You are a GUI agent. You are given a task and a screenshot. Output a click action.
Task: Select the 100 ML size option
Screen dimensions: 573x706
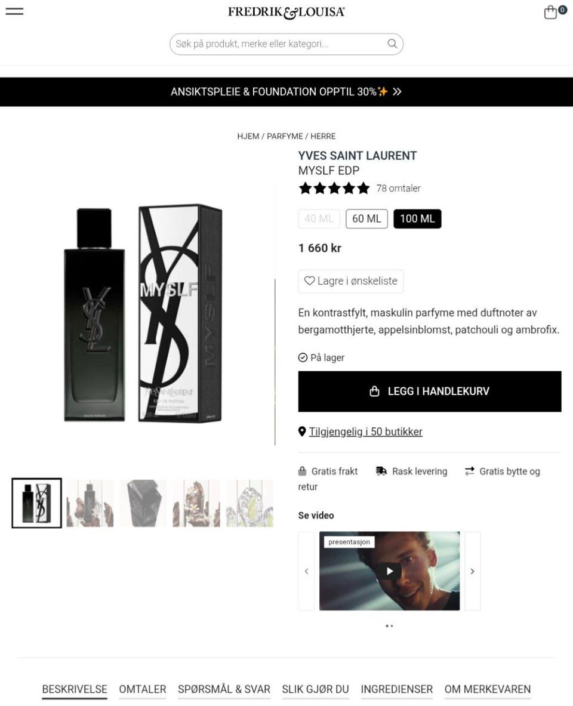tap(418, 219)
